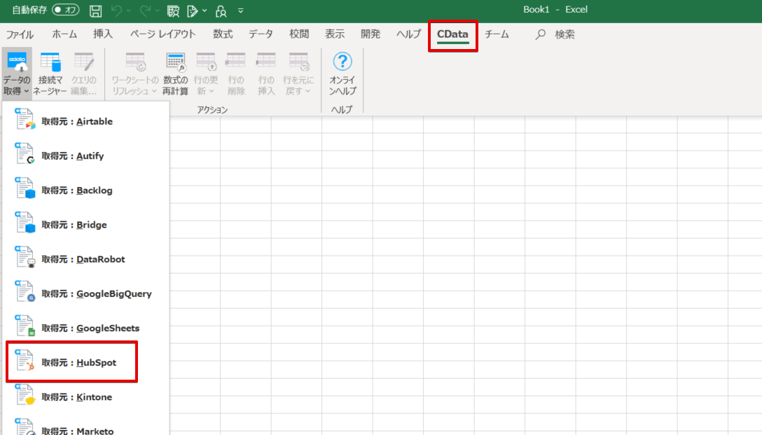This screenshot has width=762, height=435.
Task: Click the データの取得 ribbon button
Action: point(17,74)
